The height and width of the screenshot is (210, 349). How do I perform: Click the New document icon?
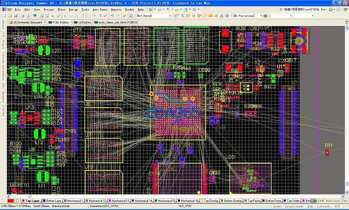pos(3,15)
